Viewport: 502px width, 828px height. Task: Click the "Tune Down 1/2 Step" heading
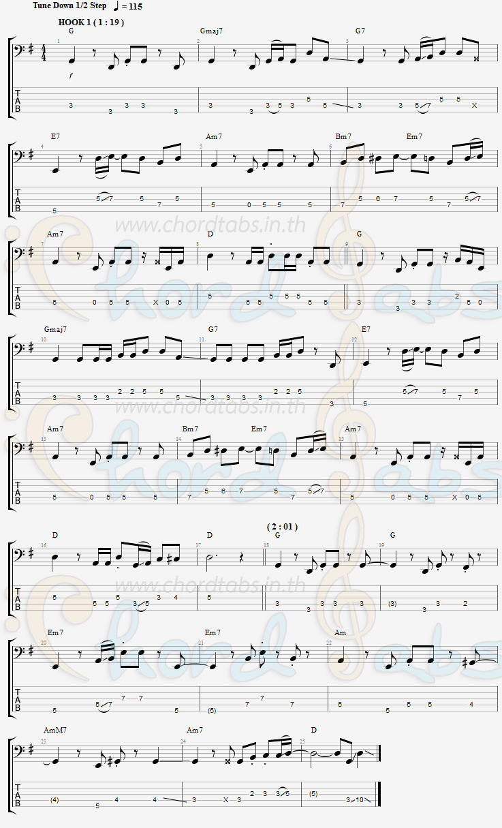(69, 5)
